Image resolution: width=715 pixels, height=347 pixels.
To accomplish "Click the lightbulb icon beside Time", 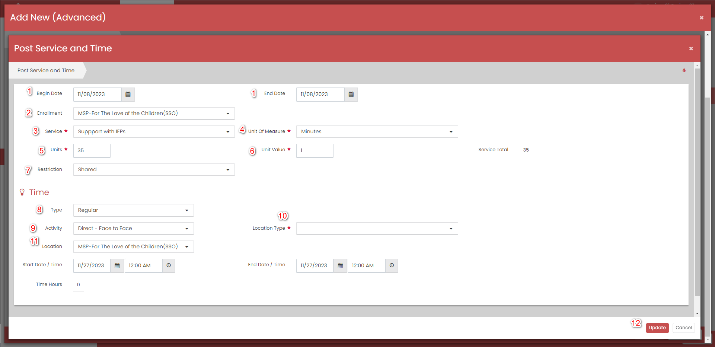I will point(22,192).
